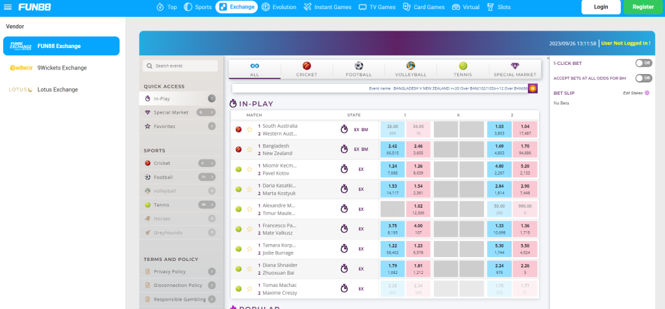
Task: Click lay odds 5.50 on Korpatsch match
Action: [525, 249]
